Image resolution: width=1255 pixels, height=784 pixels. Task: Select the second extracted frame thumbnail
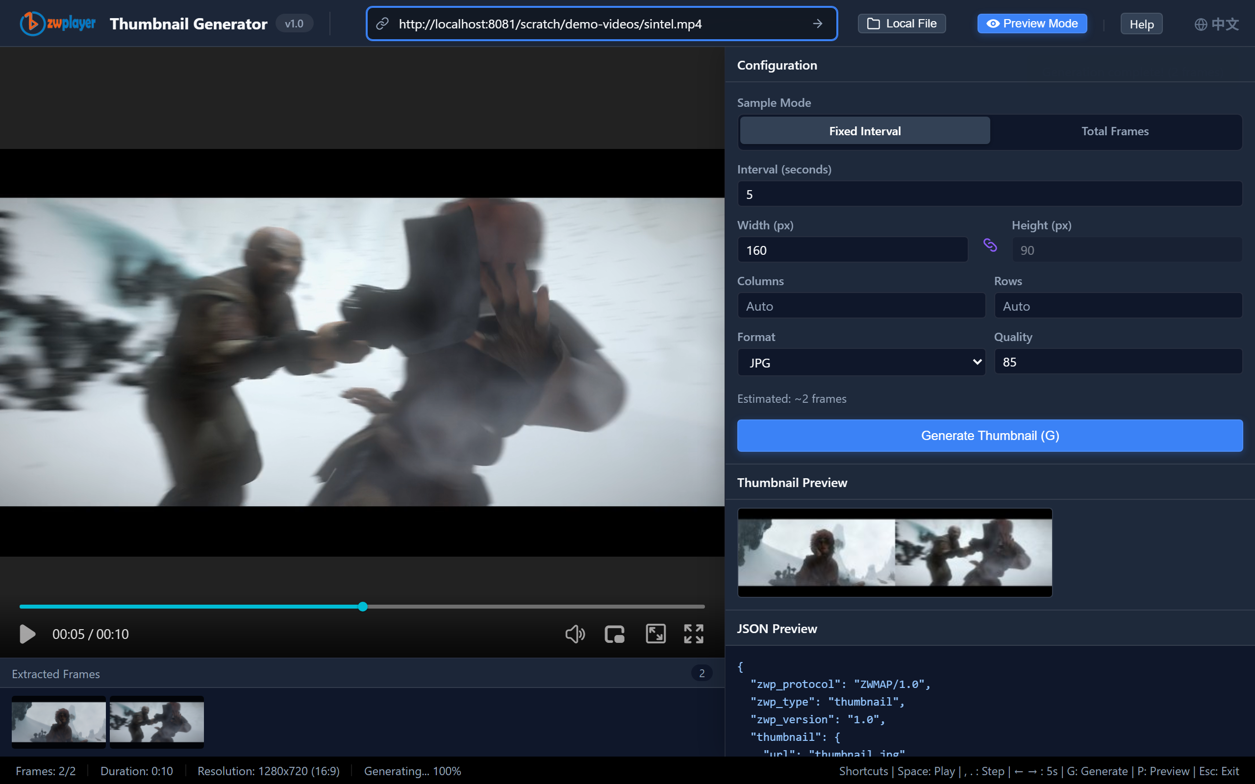click(x=156, y=722)
